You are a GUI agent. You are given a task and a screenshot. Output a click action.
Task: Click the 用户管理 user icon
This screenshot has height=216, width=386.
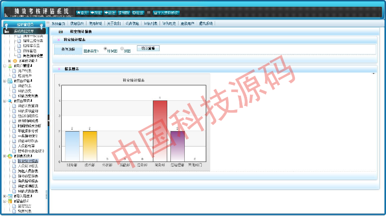click(x=10, y=66)
